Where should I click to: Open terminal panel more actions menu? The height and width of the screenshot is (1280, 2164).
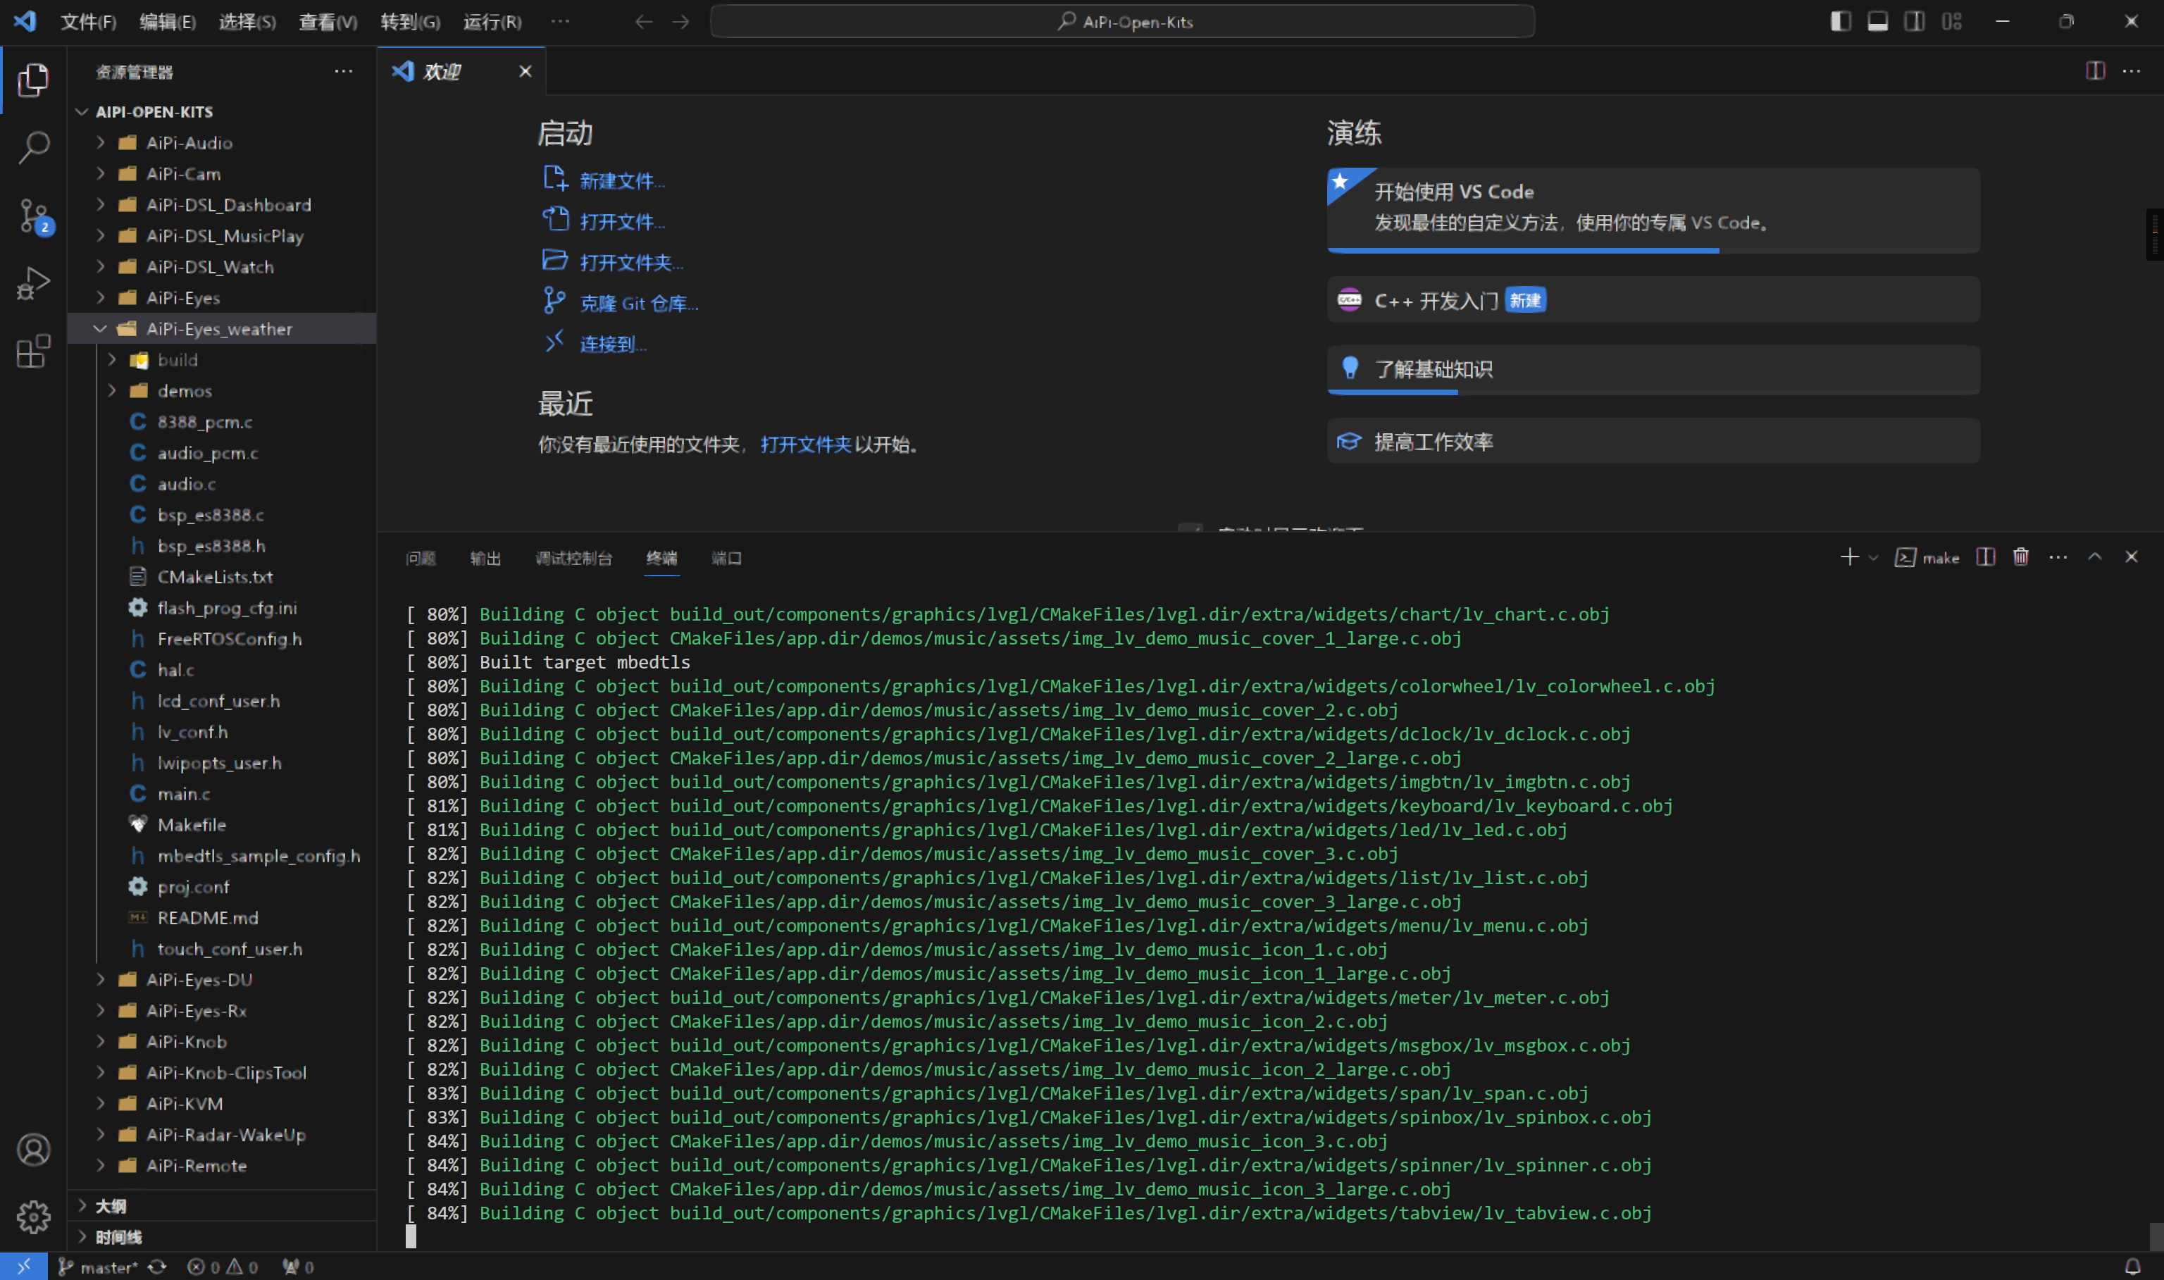click(x=2058, y=557)
